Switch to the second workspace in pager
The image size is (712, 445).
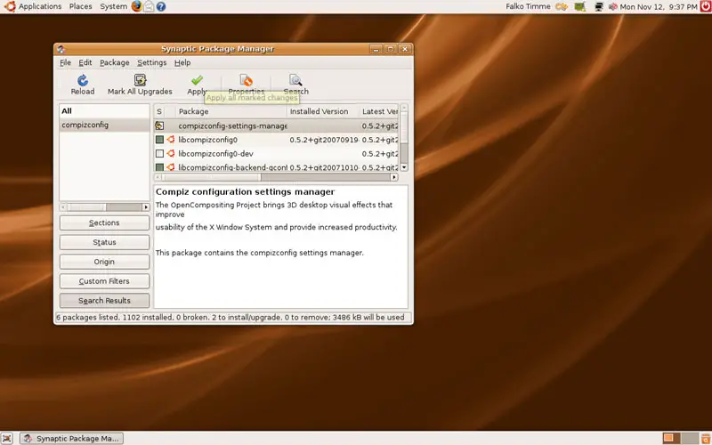[x=689, y=438]
